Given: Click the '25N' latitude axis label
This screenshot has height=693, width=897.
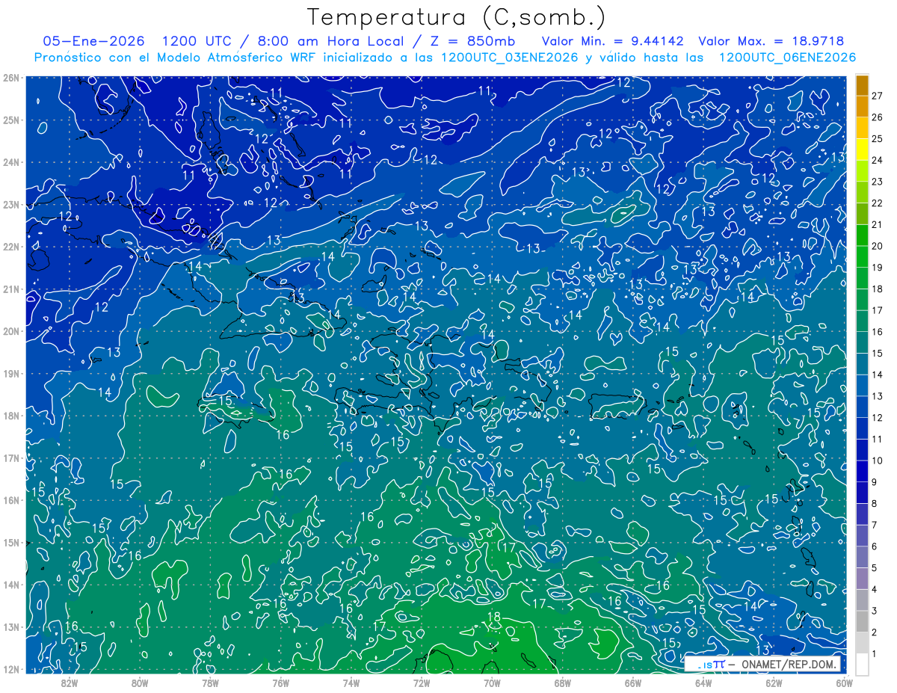Looking at the screenshot, I should (11, 120).
